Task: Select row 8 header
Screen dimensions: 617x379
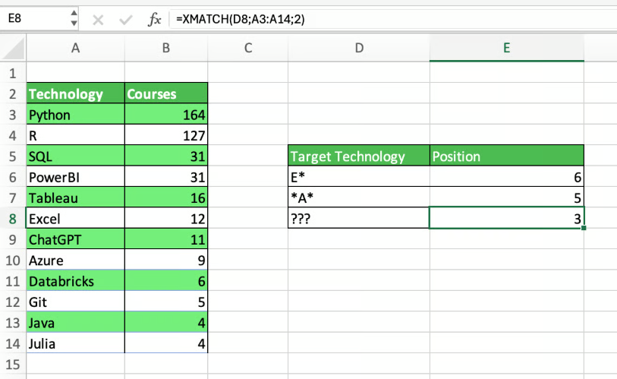Action: click(x=12, y=219)
